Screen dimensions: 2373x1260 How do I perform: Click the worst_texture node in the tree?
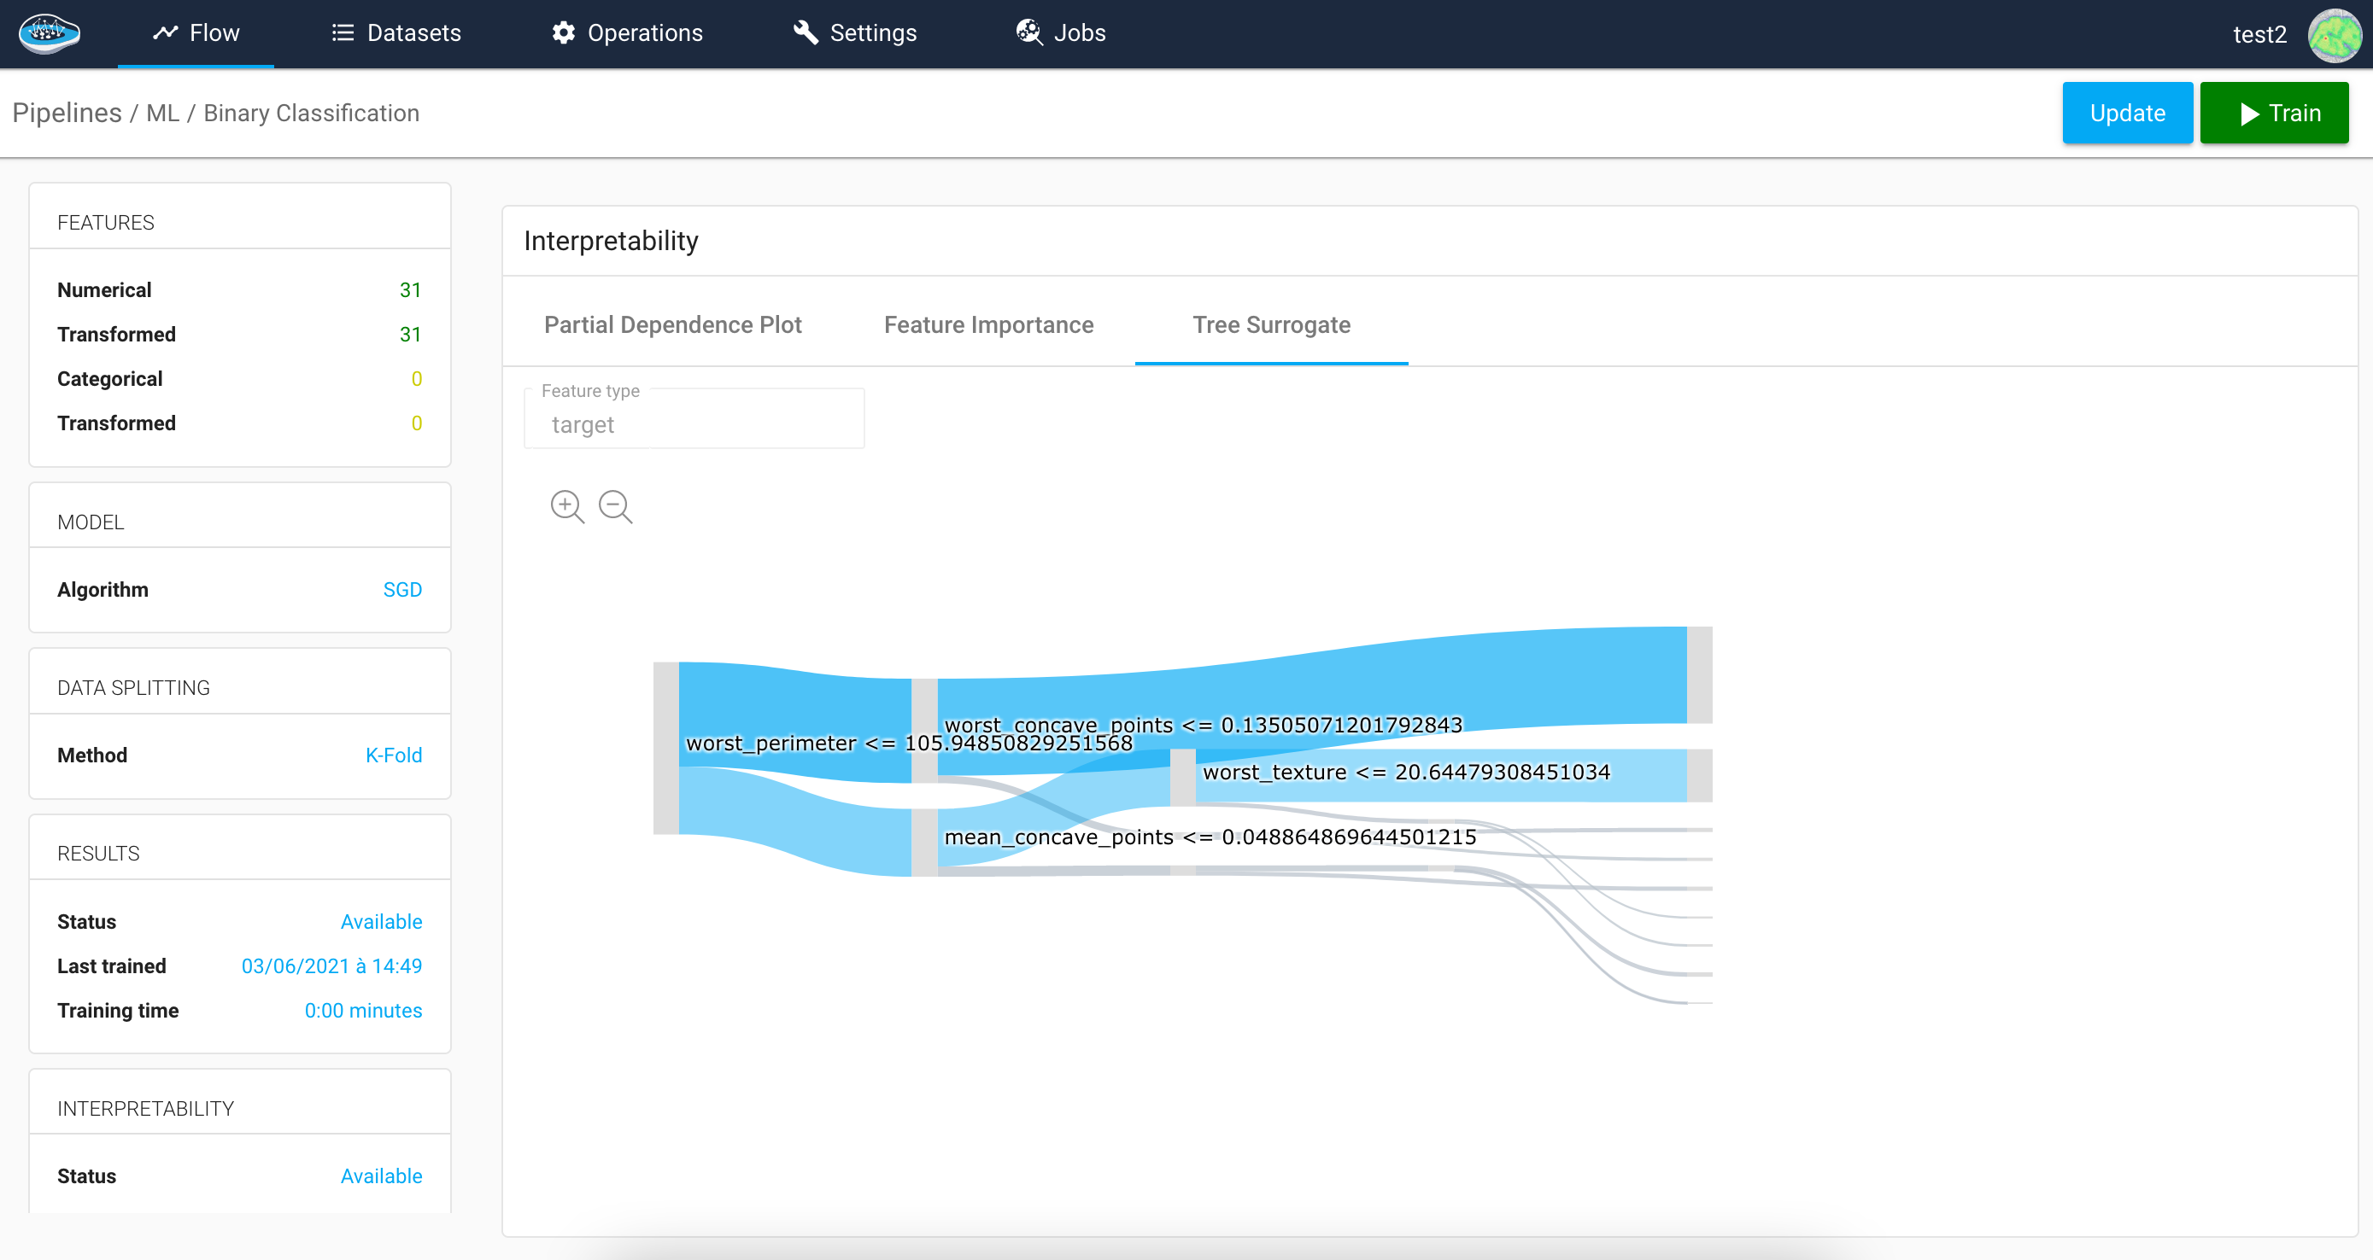(1182, 777)
